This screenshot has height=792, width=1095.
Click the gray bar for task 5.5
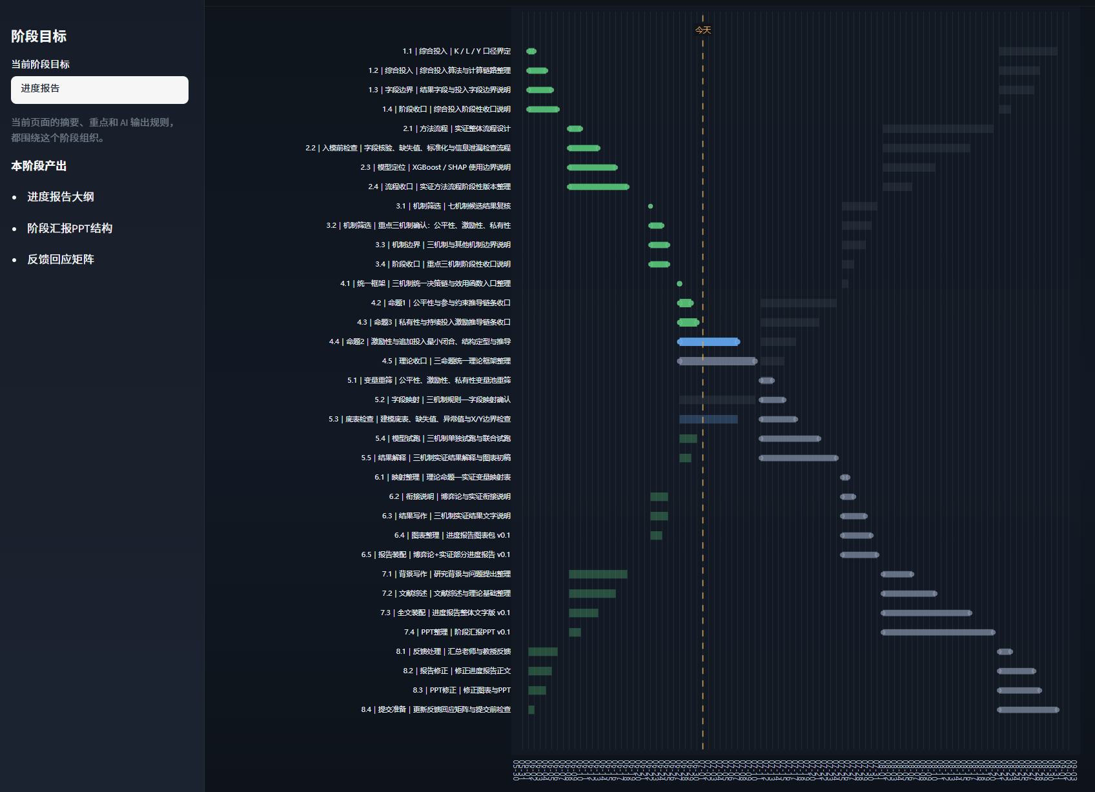pyautogui.click(x=799, y=458)
